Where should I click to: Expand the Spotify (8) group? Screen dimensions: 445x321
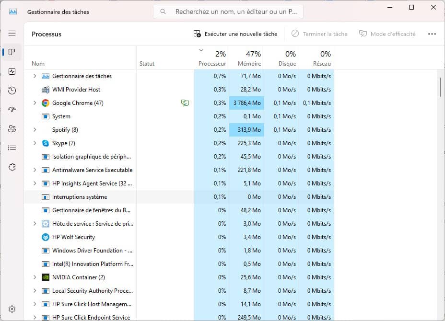(x=35, y=129)
